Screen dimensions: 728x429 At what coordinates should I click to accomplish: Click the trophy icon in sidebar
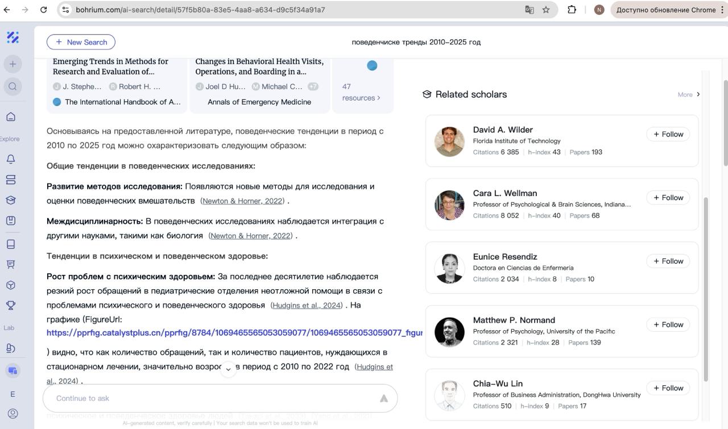click(11, 306)
